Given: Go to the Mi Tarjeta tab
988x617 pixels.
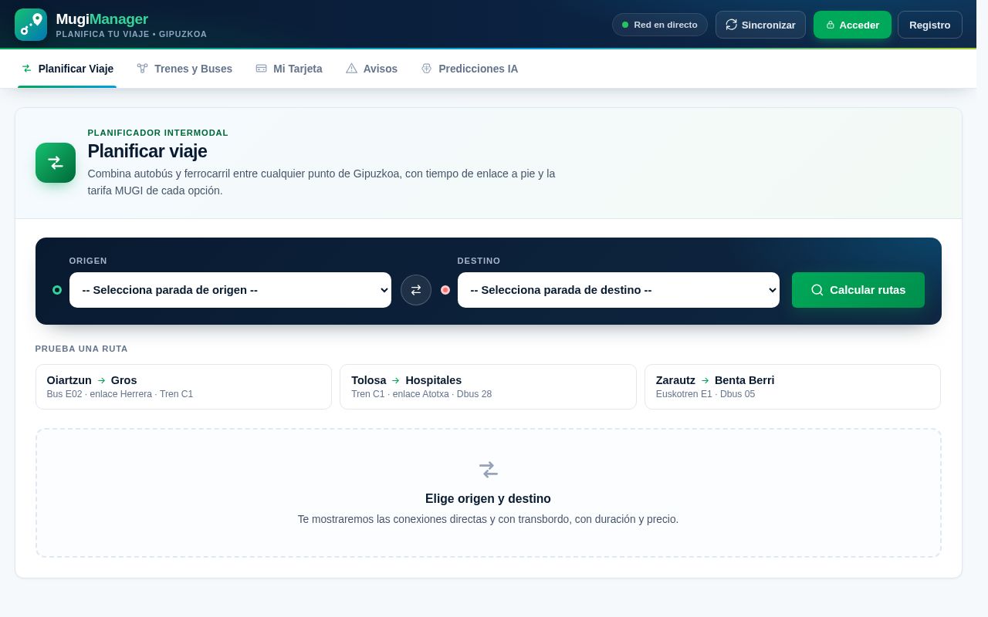Looking at the screenshot, I should (289, 69).
